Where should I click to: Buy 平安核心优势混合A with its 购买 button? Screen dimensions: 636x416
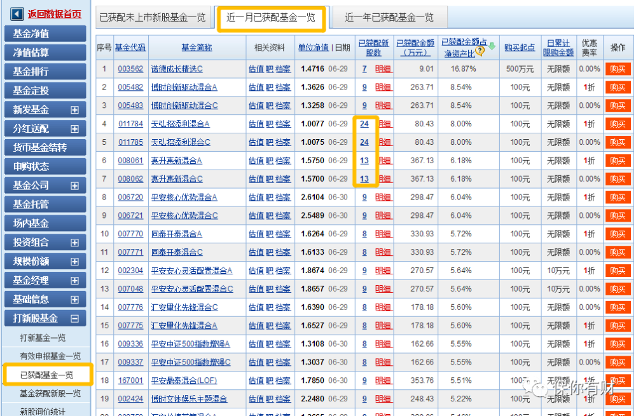coord(618,198)
